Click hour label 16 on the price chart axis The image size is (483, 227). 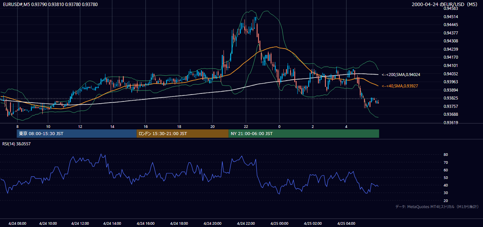[146, 126]
